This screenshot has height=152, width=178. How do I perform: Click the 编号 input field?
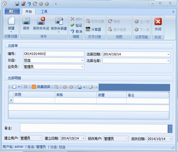[x=54, y=54]
